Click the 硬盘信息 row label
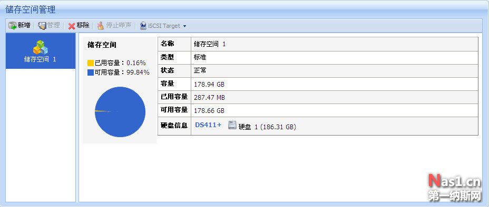The image size is (489, 207). click(174, 125)
